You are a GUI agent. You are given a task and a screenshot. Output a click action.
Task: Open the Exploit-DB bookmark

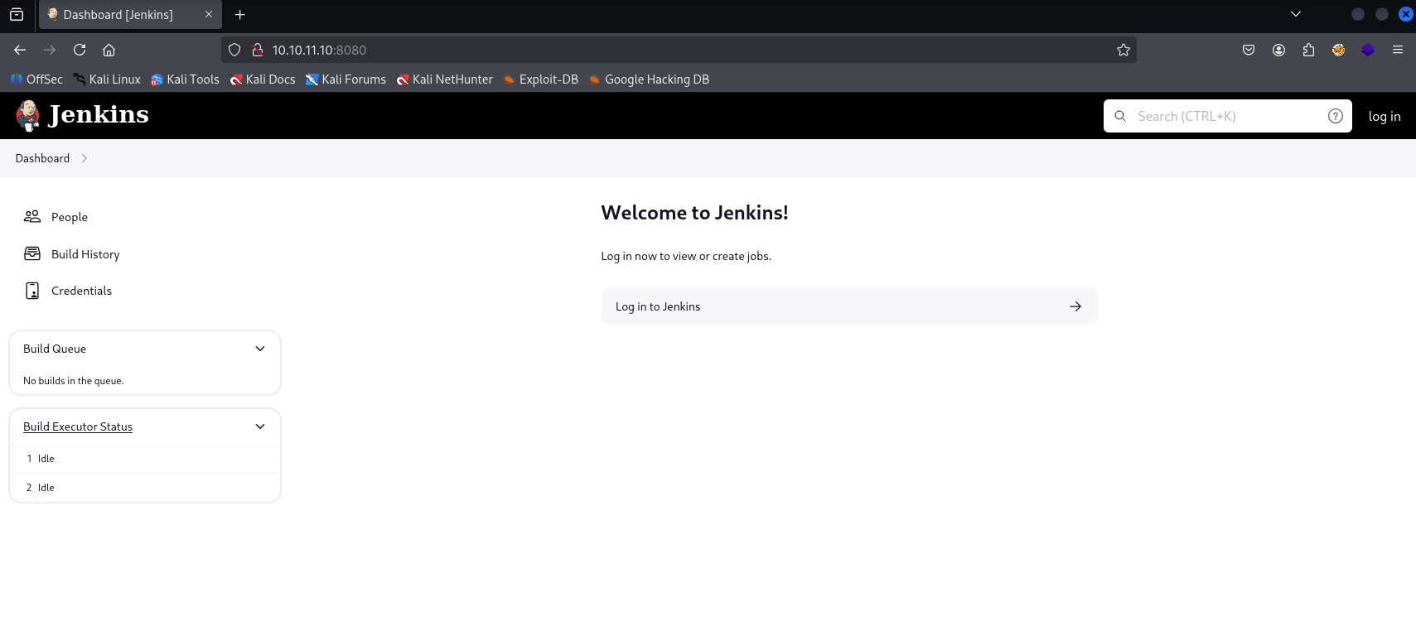pyautogui.click(x=541, y=79)
